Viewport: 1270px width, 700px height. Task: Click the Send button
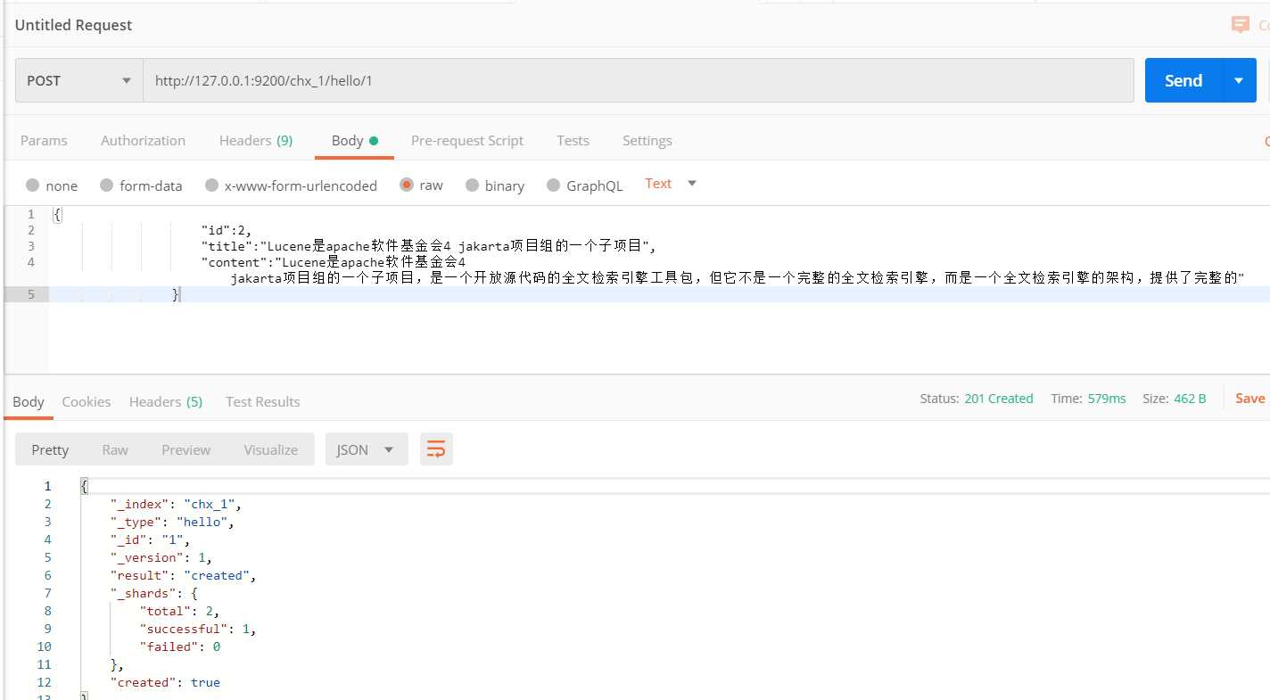pos(1183,80)
